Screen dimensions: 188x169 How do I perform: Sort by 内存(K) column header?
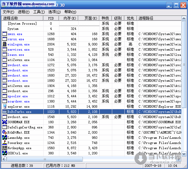69,18
